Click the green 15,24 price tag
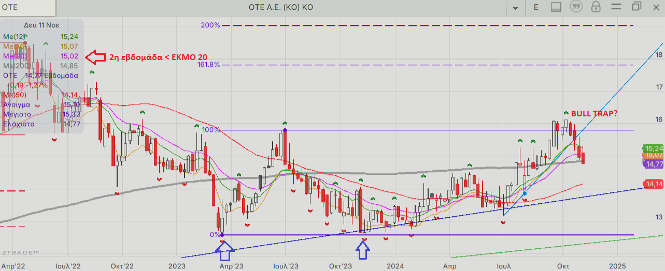This screenshot has height=271, width=665. [x=653, y=148]
